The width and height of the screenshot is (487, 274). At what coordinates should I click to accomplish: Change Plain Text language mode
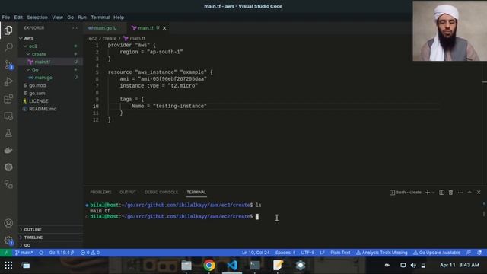coord(340,253)
